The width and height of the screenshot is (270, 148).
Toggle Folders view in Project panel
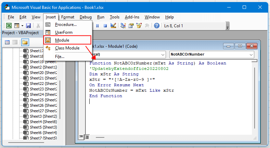[25, 42]
